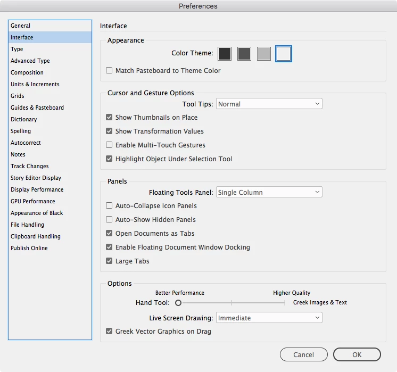The height and width of the screenshot is (372, 397).
Task: Confirm preferences with OK button
Action: tap(357, 354)
